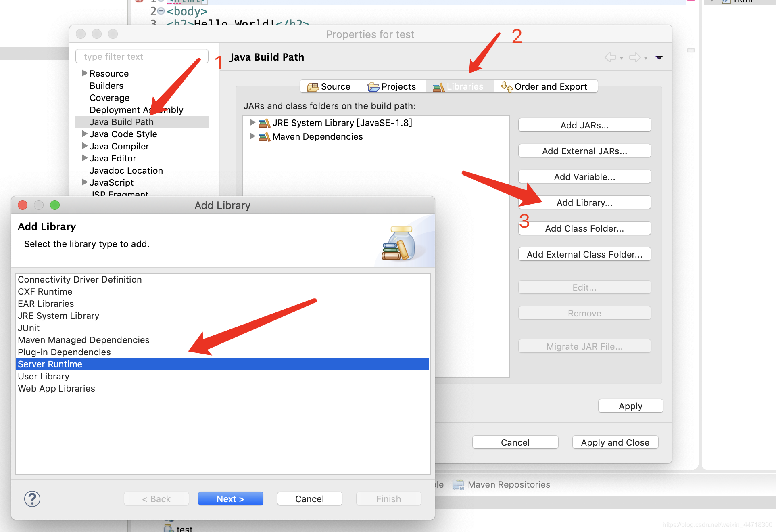Click the JRE System Library books icon
Screen dimensions: 776x532
(x=265, y=123)
